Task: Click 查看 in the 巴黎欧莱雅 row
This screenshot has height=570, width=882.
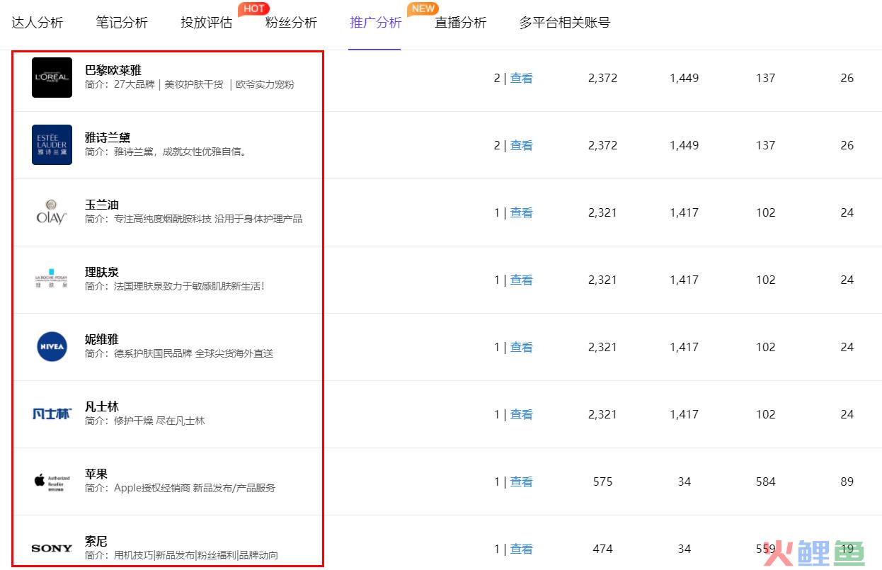Action: point(521,78)
